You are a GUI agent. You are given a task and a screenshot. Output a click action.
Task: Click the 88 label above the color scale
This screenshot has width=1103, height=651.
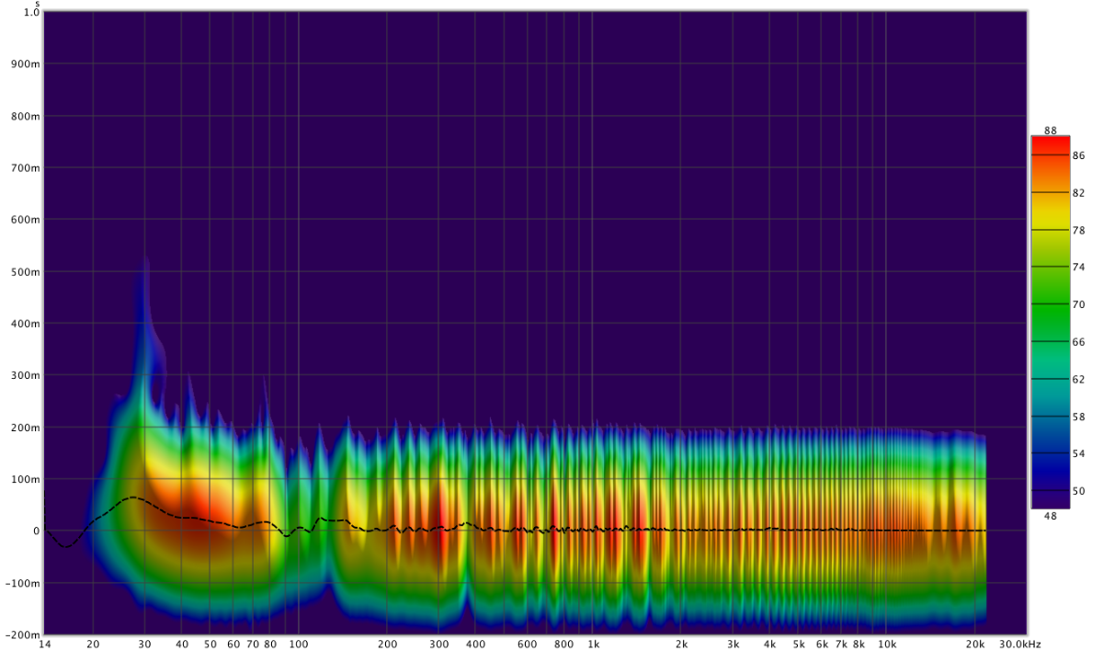click(x=1050, y=131)
